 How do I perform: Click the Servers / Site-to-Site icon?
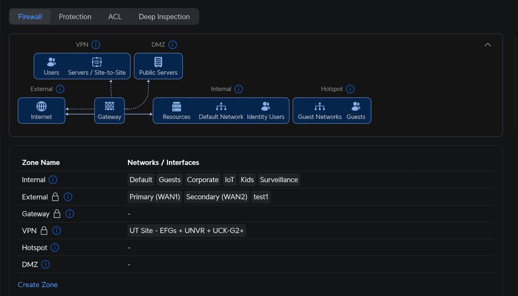(x=97, y=62)
